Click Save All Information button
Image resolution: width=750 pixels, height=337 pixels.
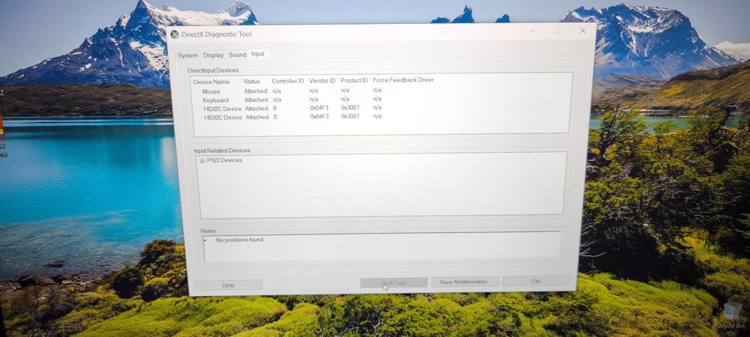tap(465, 282)
